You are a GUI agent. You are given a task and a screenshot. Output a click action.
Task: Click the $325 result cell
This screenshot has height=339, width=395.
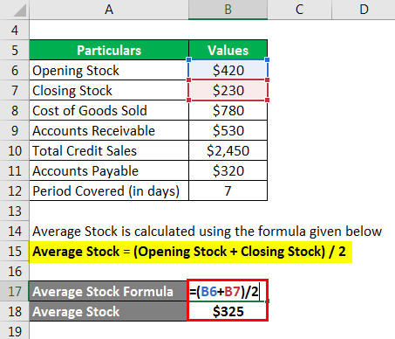pos(228,311)
